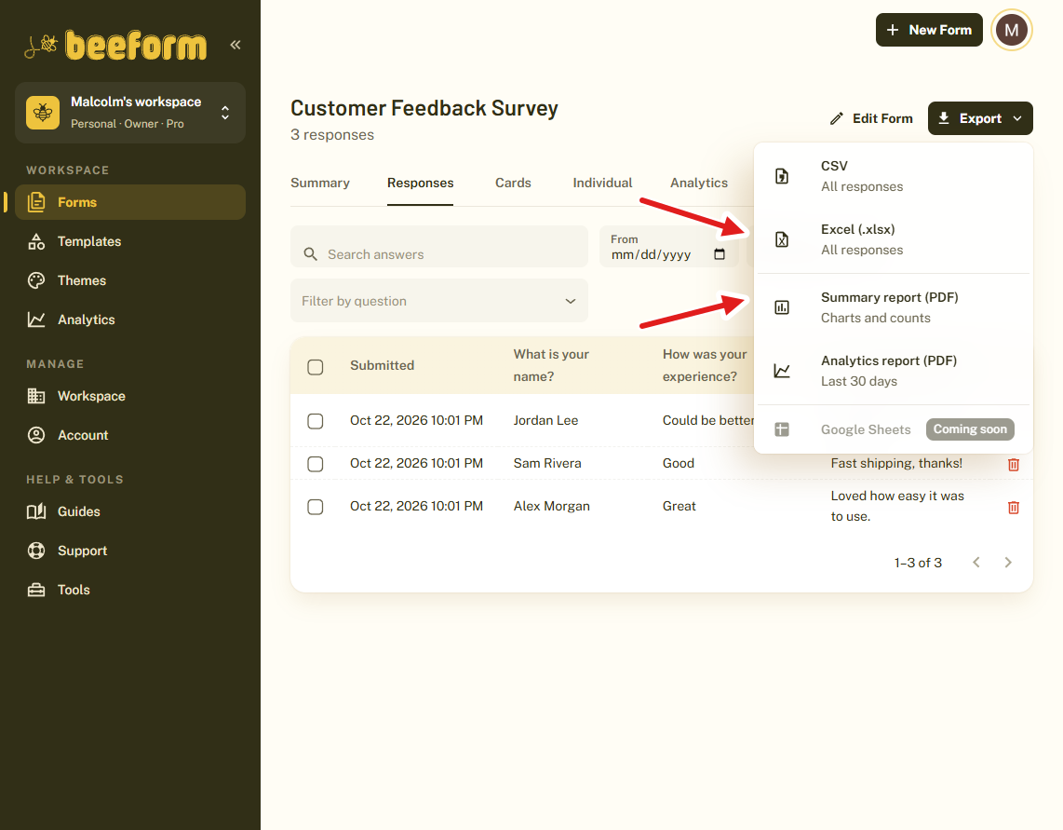The image size is (1063, 830).
Task: Open Account settings page
Action: coord(130,435)
